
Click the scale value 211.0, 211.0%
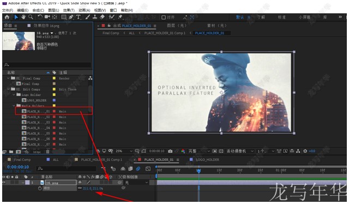pyautogui.click(x=93, y=188)
